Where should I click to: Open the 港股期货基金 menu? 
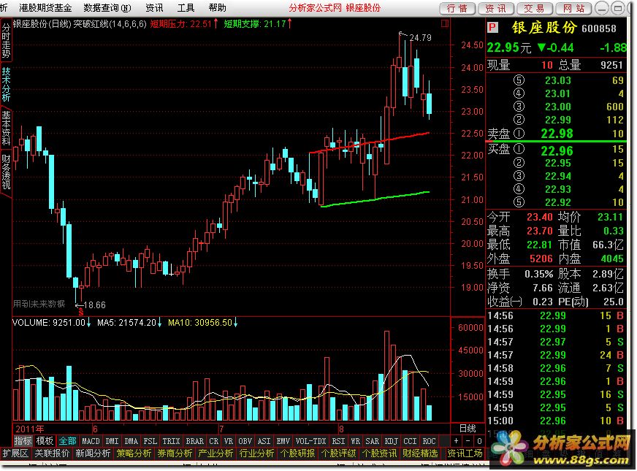coord(45,8)
